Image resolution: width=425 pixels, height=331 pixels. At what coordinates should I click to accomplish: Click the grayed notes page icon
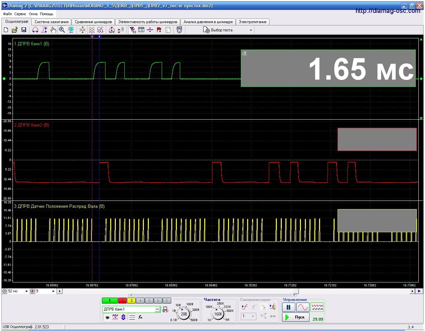coord(168,30)
